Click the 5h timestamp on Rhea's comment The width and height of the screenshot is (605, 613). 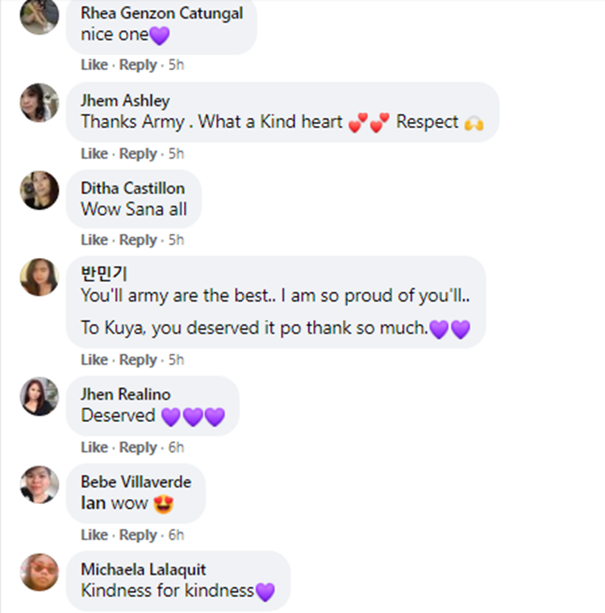pos(176,65)
